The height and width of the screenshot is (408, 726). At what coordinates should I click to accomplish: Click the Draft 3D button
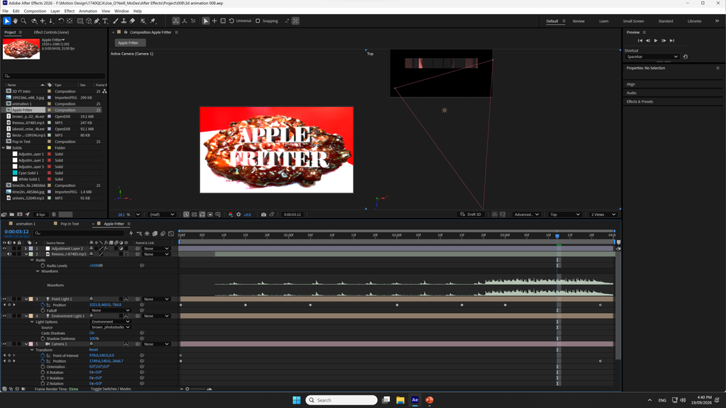pyautogui.click(x=471, y=215)
